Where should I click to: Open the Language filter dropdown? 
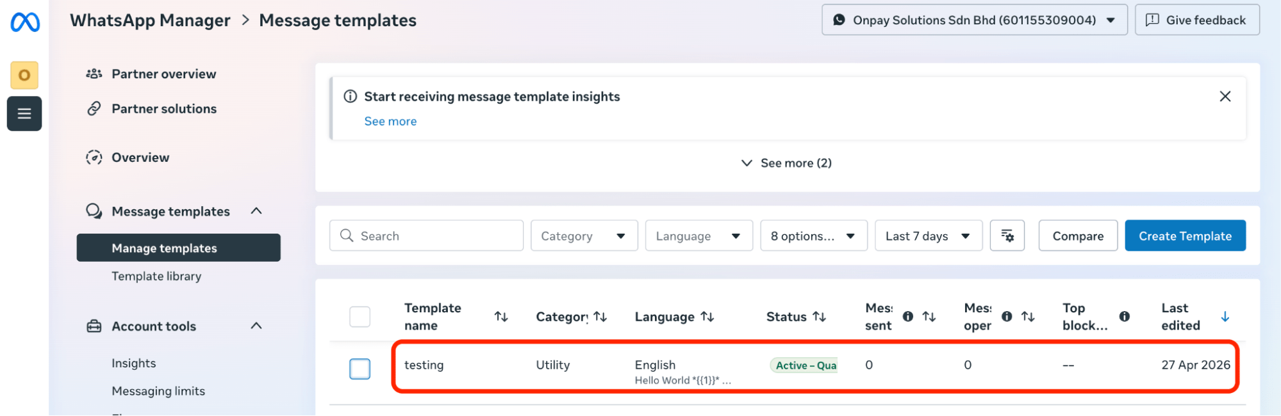click(698, 236)
